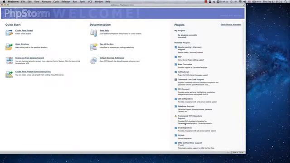Click the GitHub plugin icon
290x163 pixels.
click(175, 135)
